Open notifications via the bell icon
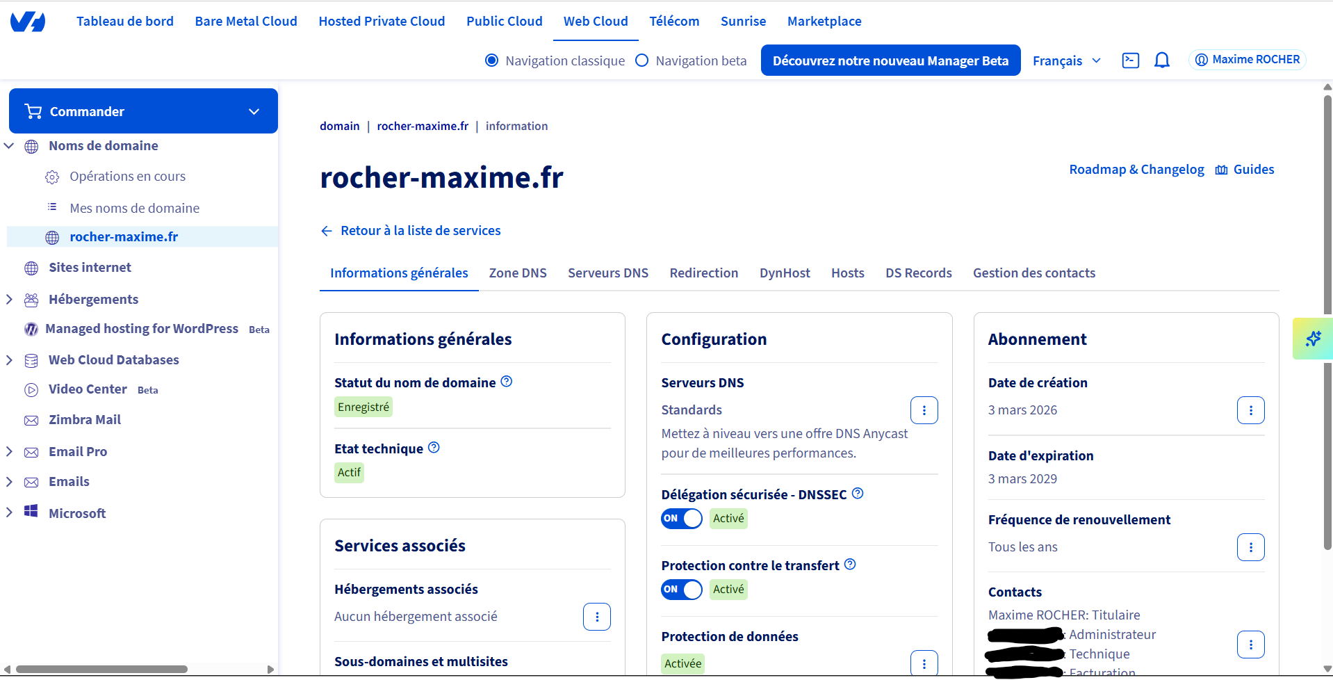The height and width of the screenshot is (680, 1333). [x=1162, y=60]
